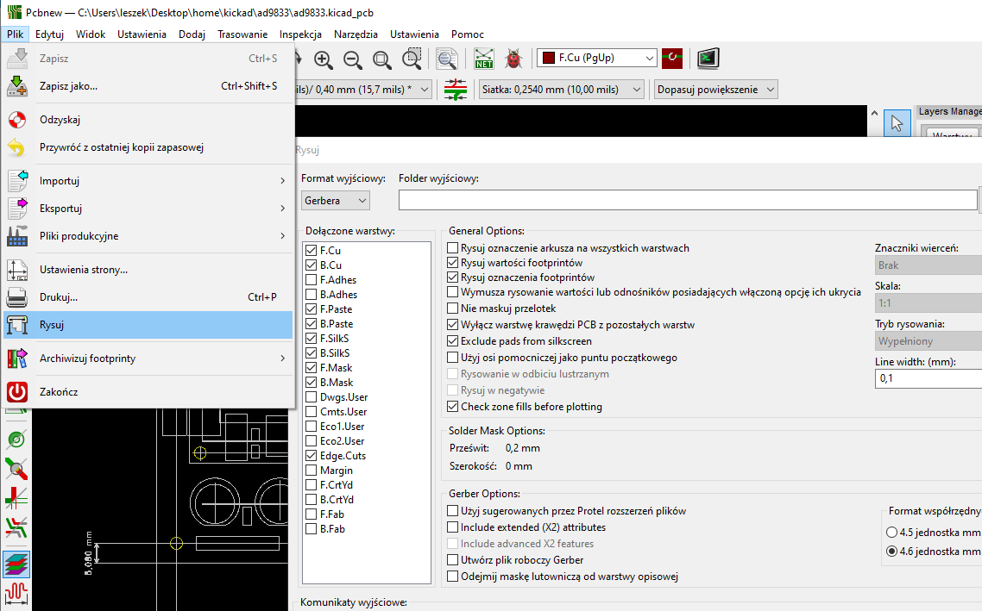Uncheck Exclude pads from silkscreen
The height and width of the screenshot is (611, 982).
(x=453, y=341)
